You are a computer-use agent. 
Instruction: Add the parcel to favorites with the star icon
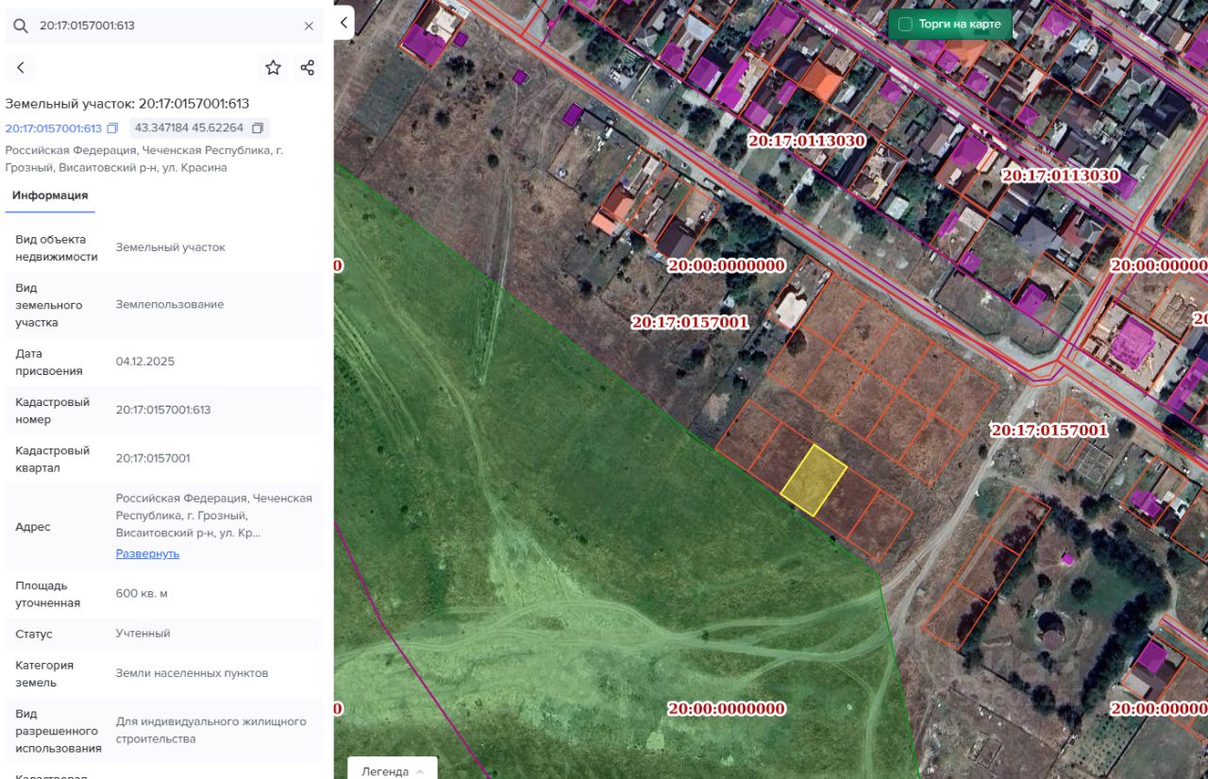point(273,67)
